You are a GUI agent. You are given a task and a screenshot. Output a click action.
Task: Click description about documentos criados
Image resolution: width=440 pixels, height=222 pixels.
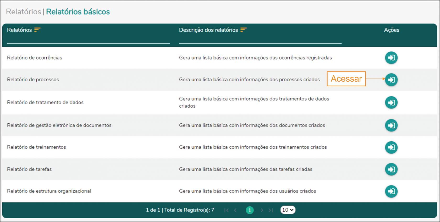pyautogui.click(x=252, y=125)
